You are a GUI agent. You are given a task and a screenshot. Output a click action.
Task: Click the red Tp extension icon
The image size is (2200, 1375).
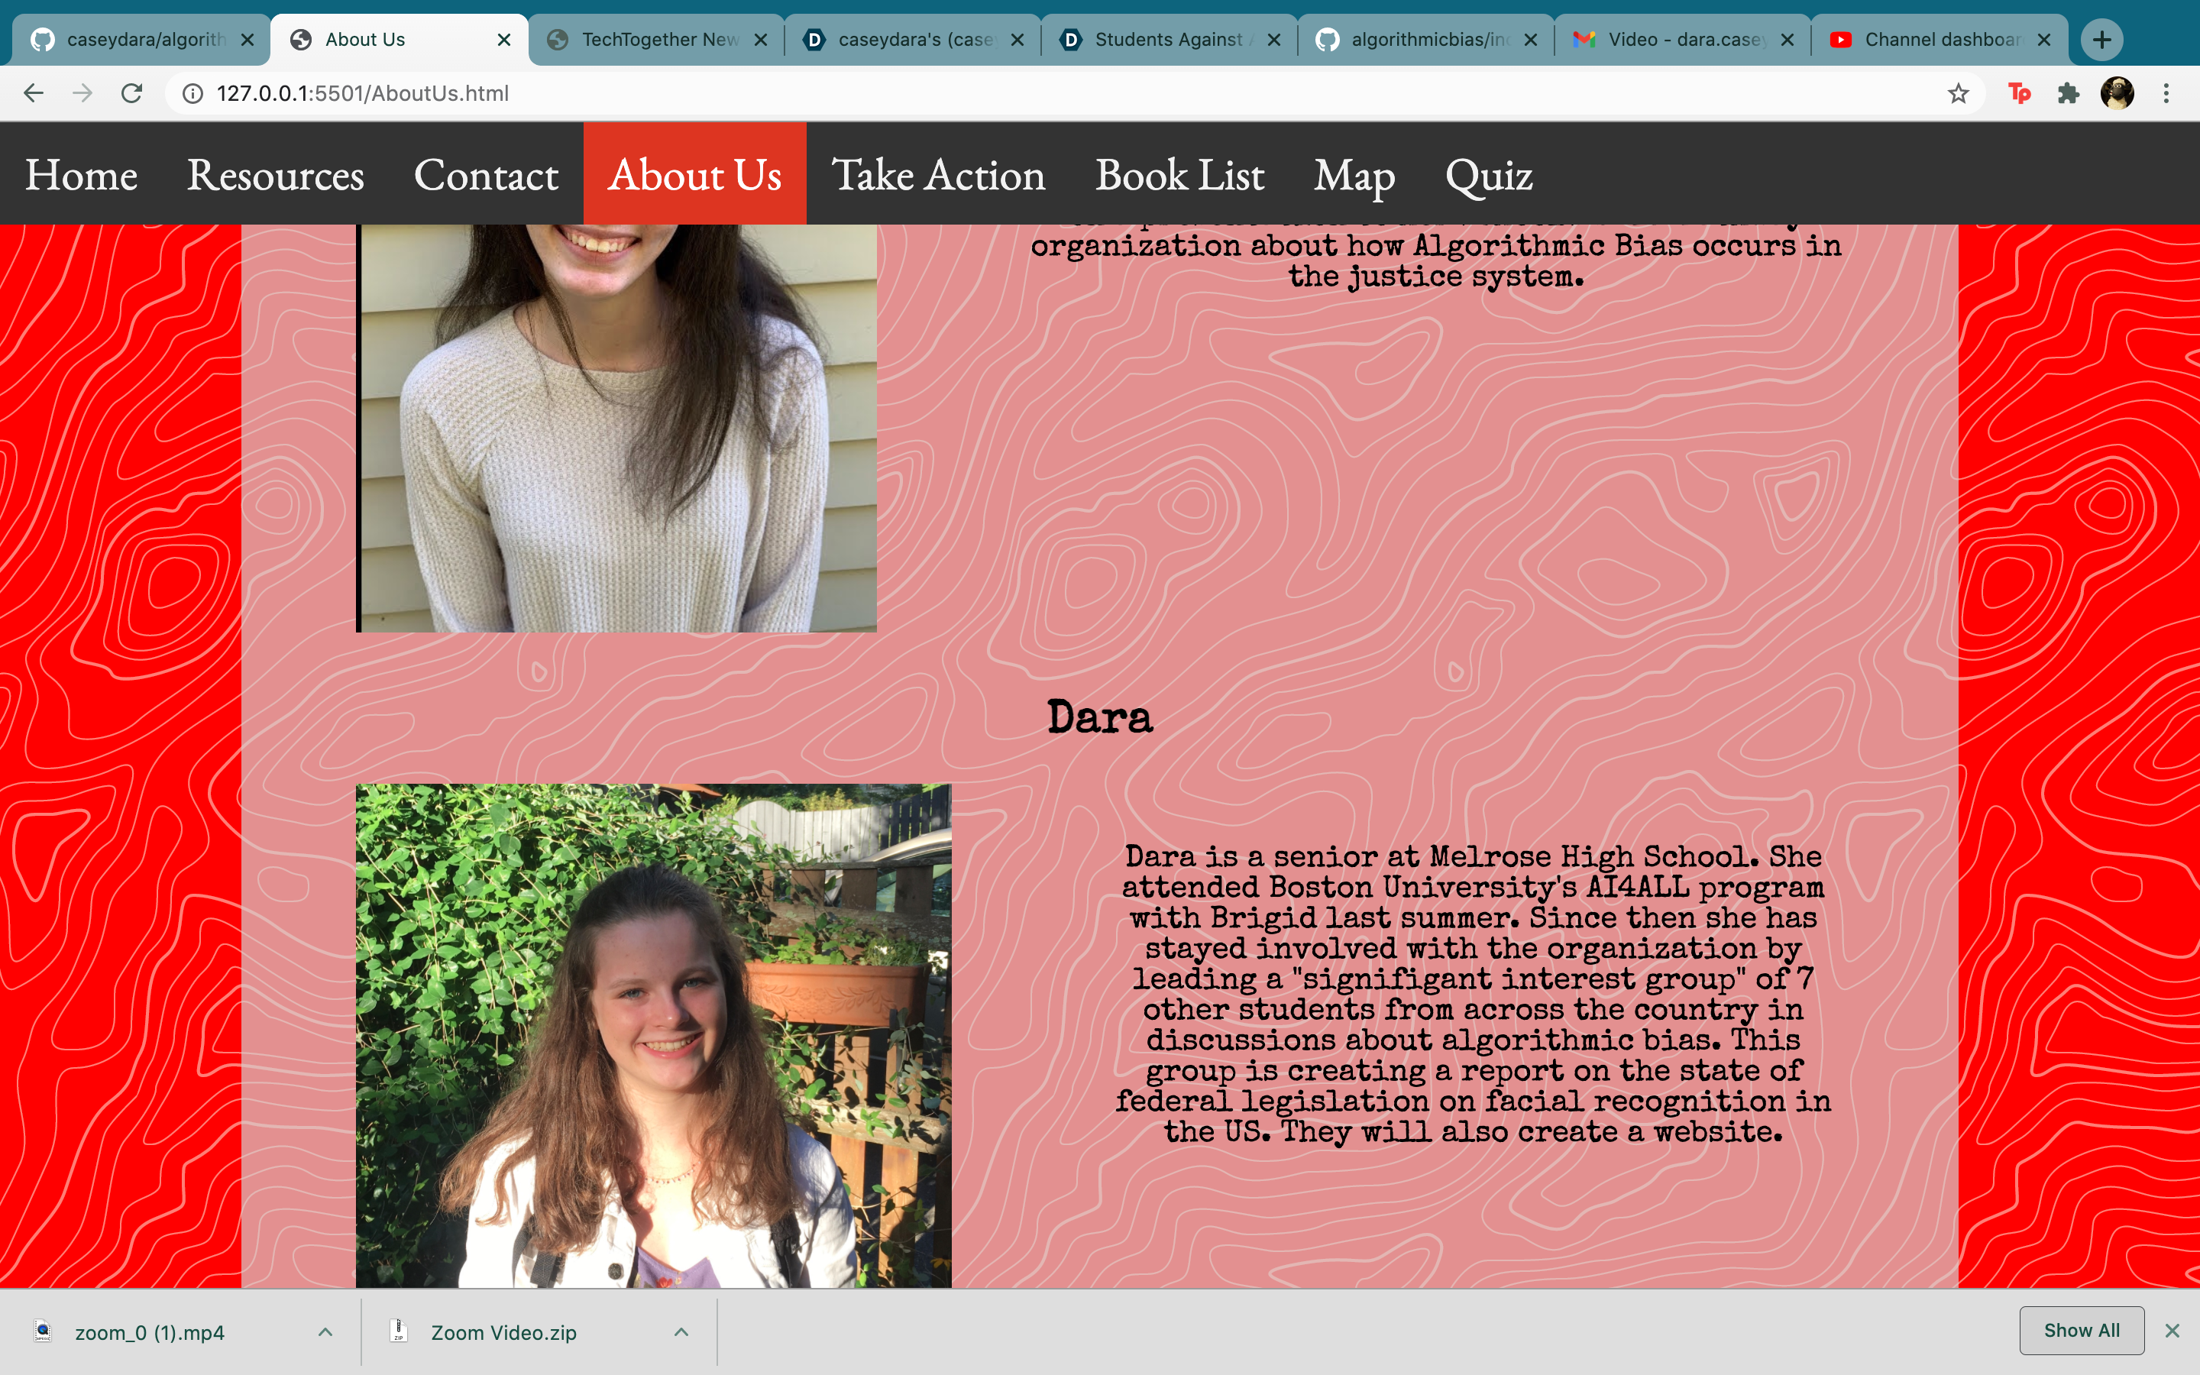(2019, 92)
